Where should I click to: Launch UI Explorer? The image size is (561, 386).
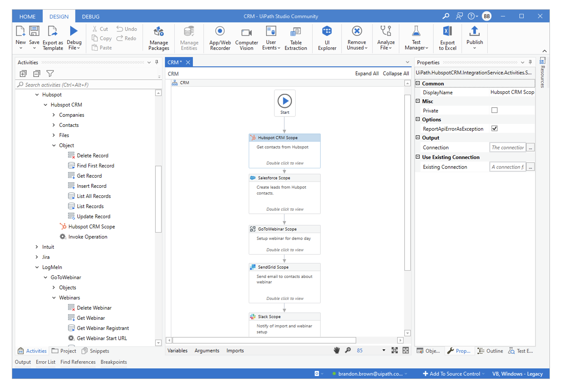coord(327,38)
